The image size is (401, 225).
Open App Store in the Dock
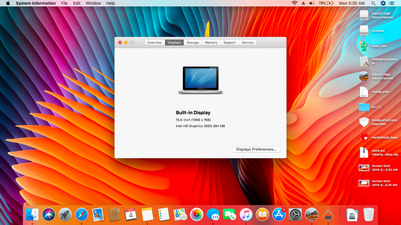tap(279, 214)
